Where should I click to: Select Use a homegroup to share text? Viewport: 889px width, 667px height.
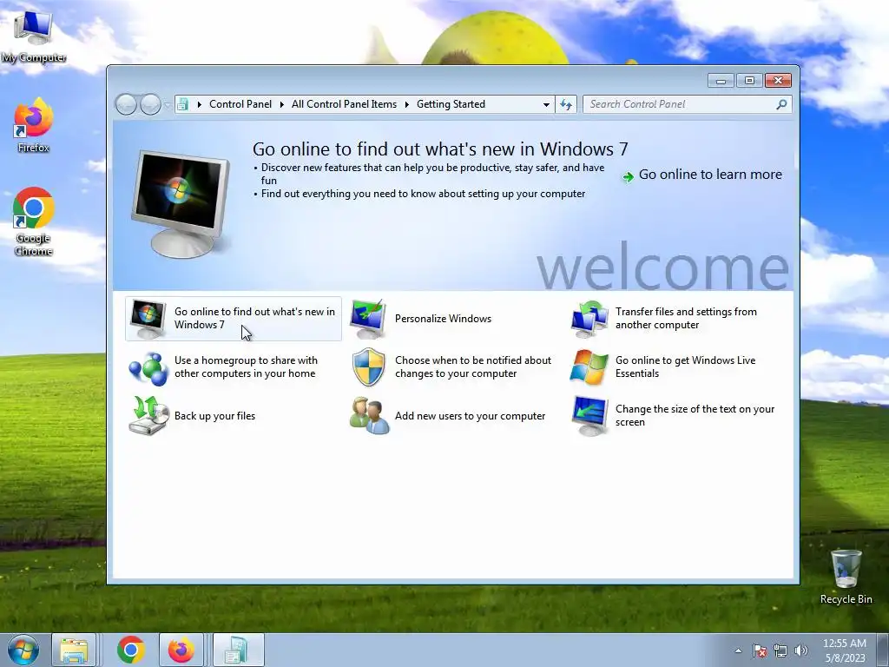(x=246, y=367)
